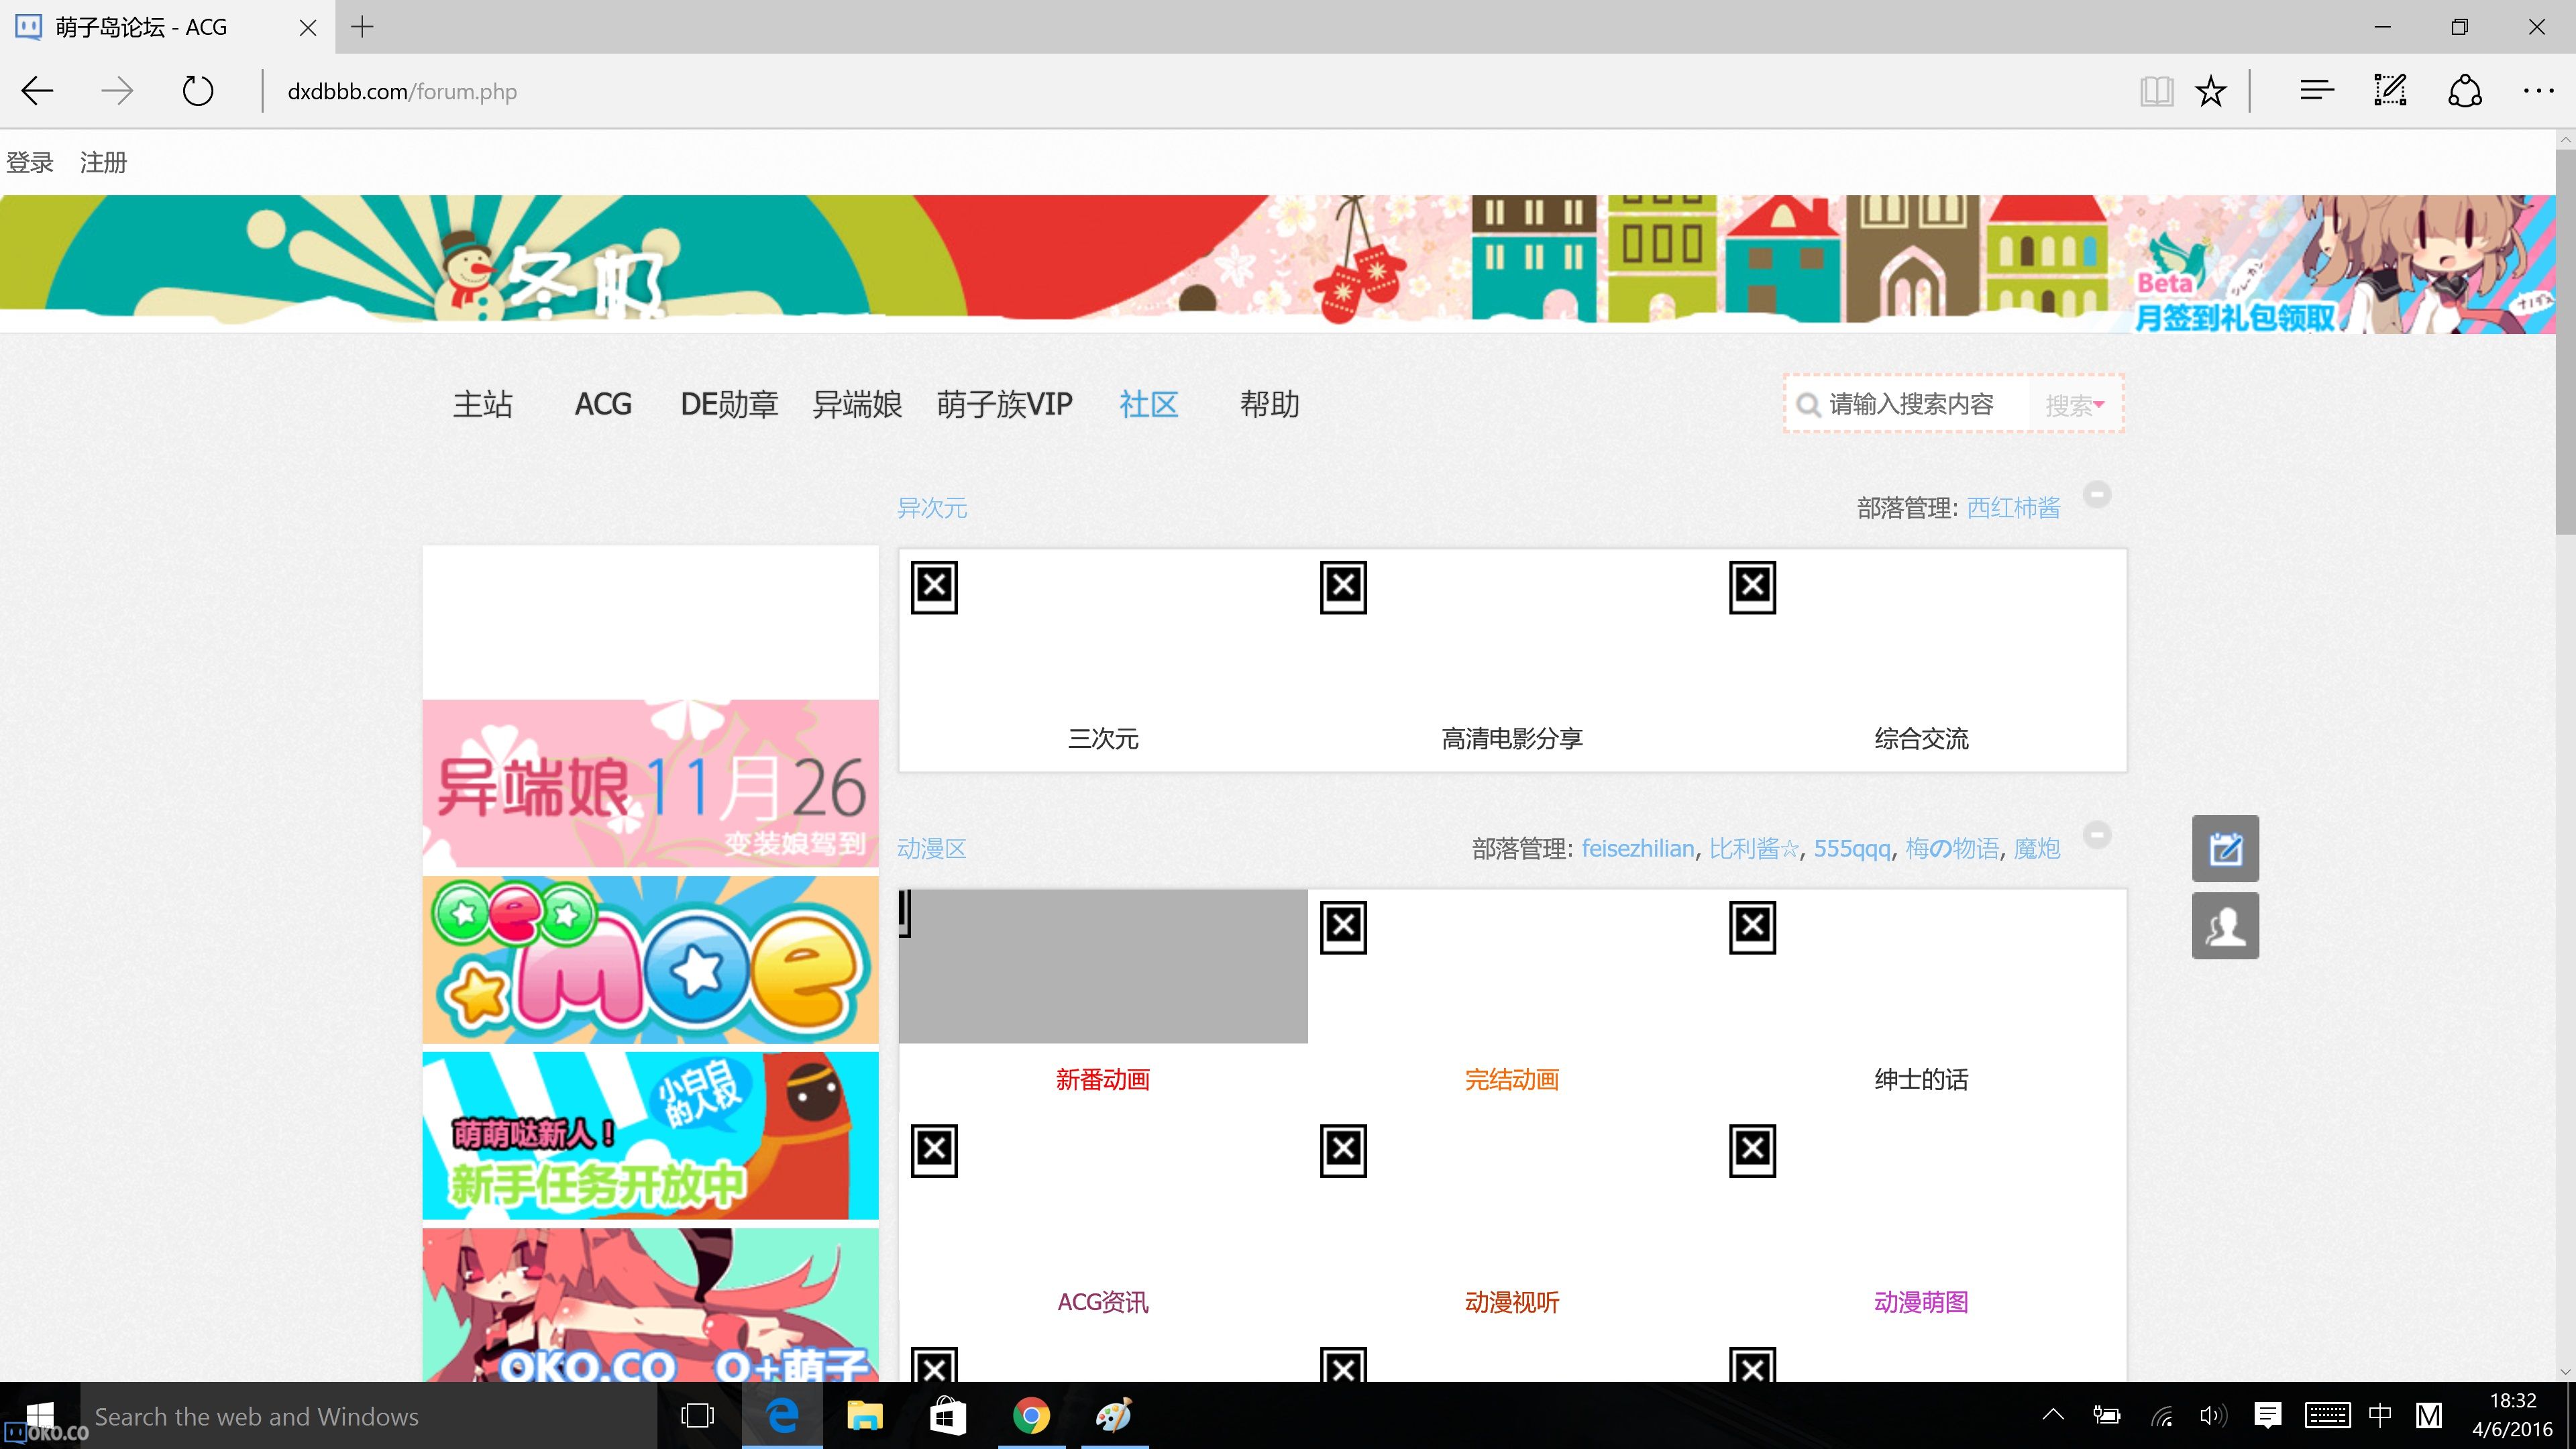Open the 异端娘 11月26 banner
Image resolution: width=2576 pixels, height=1449 pixels.
[x=650, y=783]
